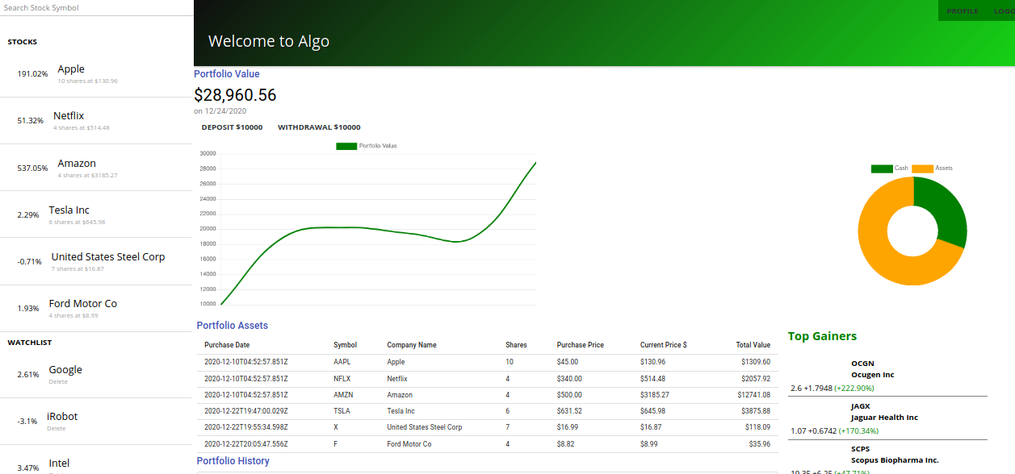The image size is (1015, 474).
Task: Click the STOCKS section label
Action: click(x=23, y=42)
